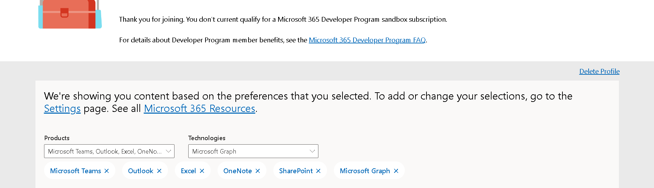Go to the Settings page link
This screenshot has height=188, width=654.
62,108
